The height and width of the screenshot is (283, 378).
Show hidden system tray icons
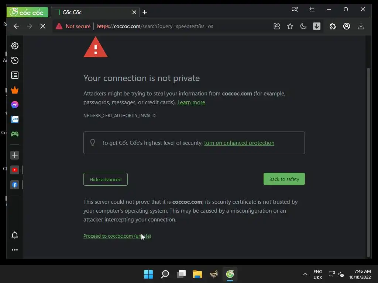tap(305, 274)
